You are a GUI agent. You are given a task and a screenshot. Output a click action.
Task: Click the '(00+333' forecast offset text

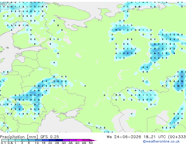(x=177, y=137)
